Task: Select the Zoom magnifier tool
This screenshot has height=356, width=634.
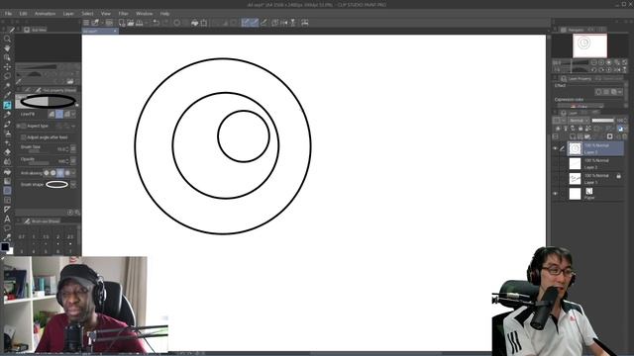Action: click(x=7, y=39)
